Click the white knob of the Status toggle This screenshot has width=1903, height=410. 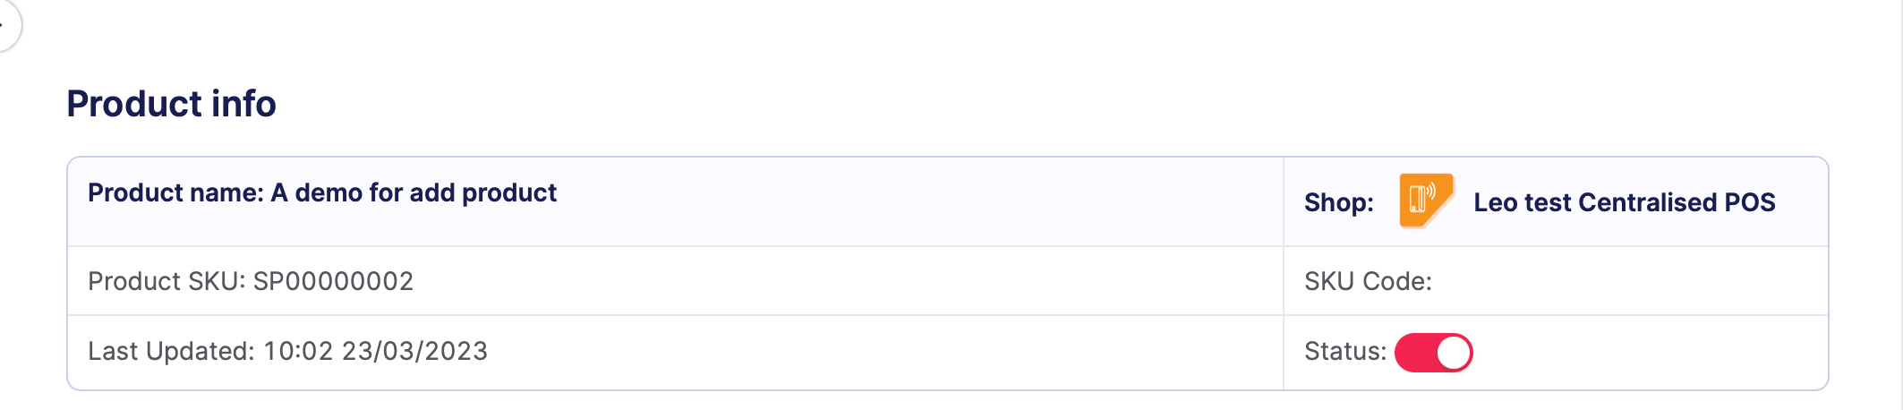[x=1454, y=352]
